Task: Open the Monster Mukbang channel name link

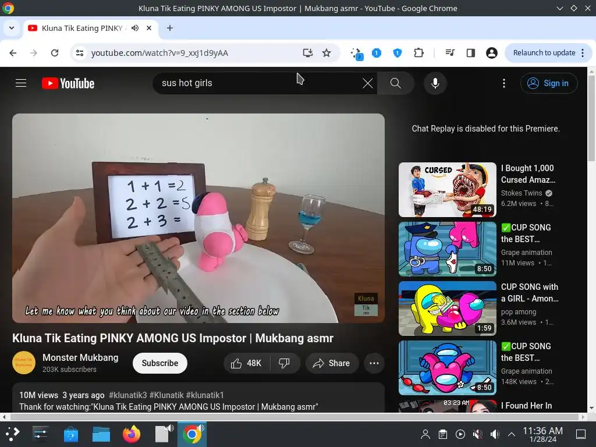Action: [x=80, y=358]
